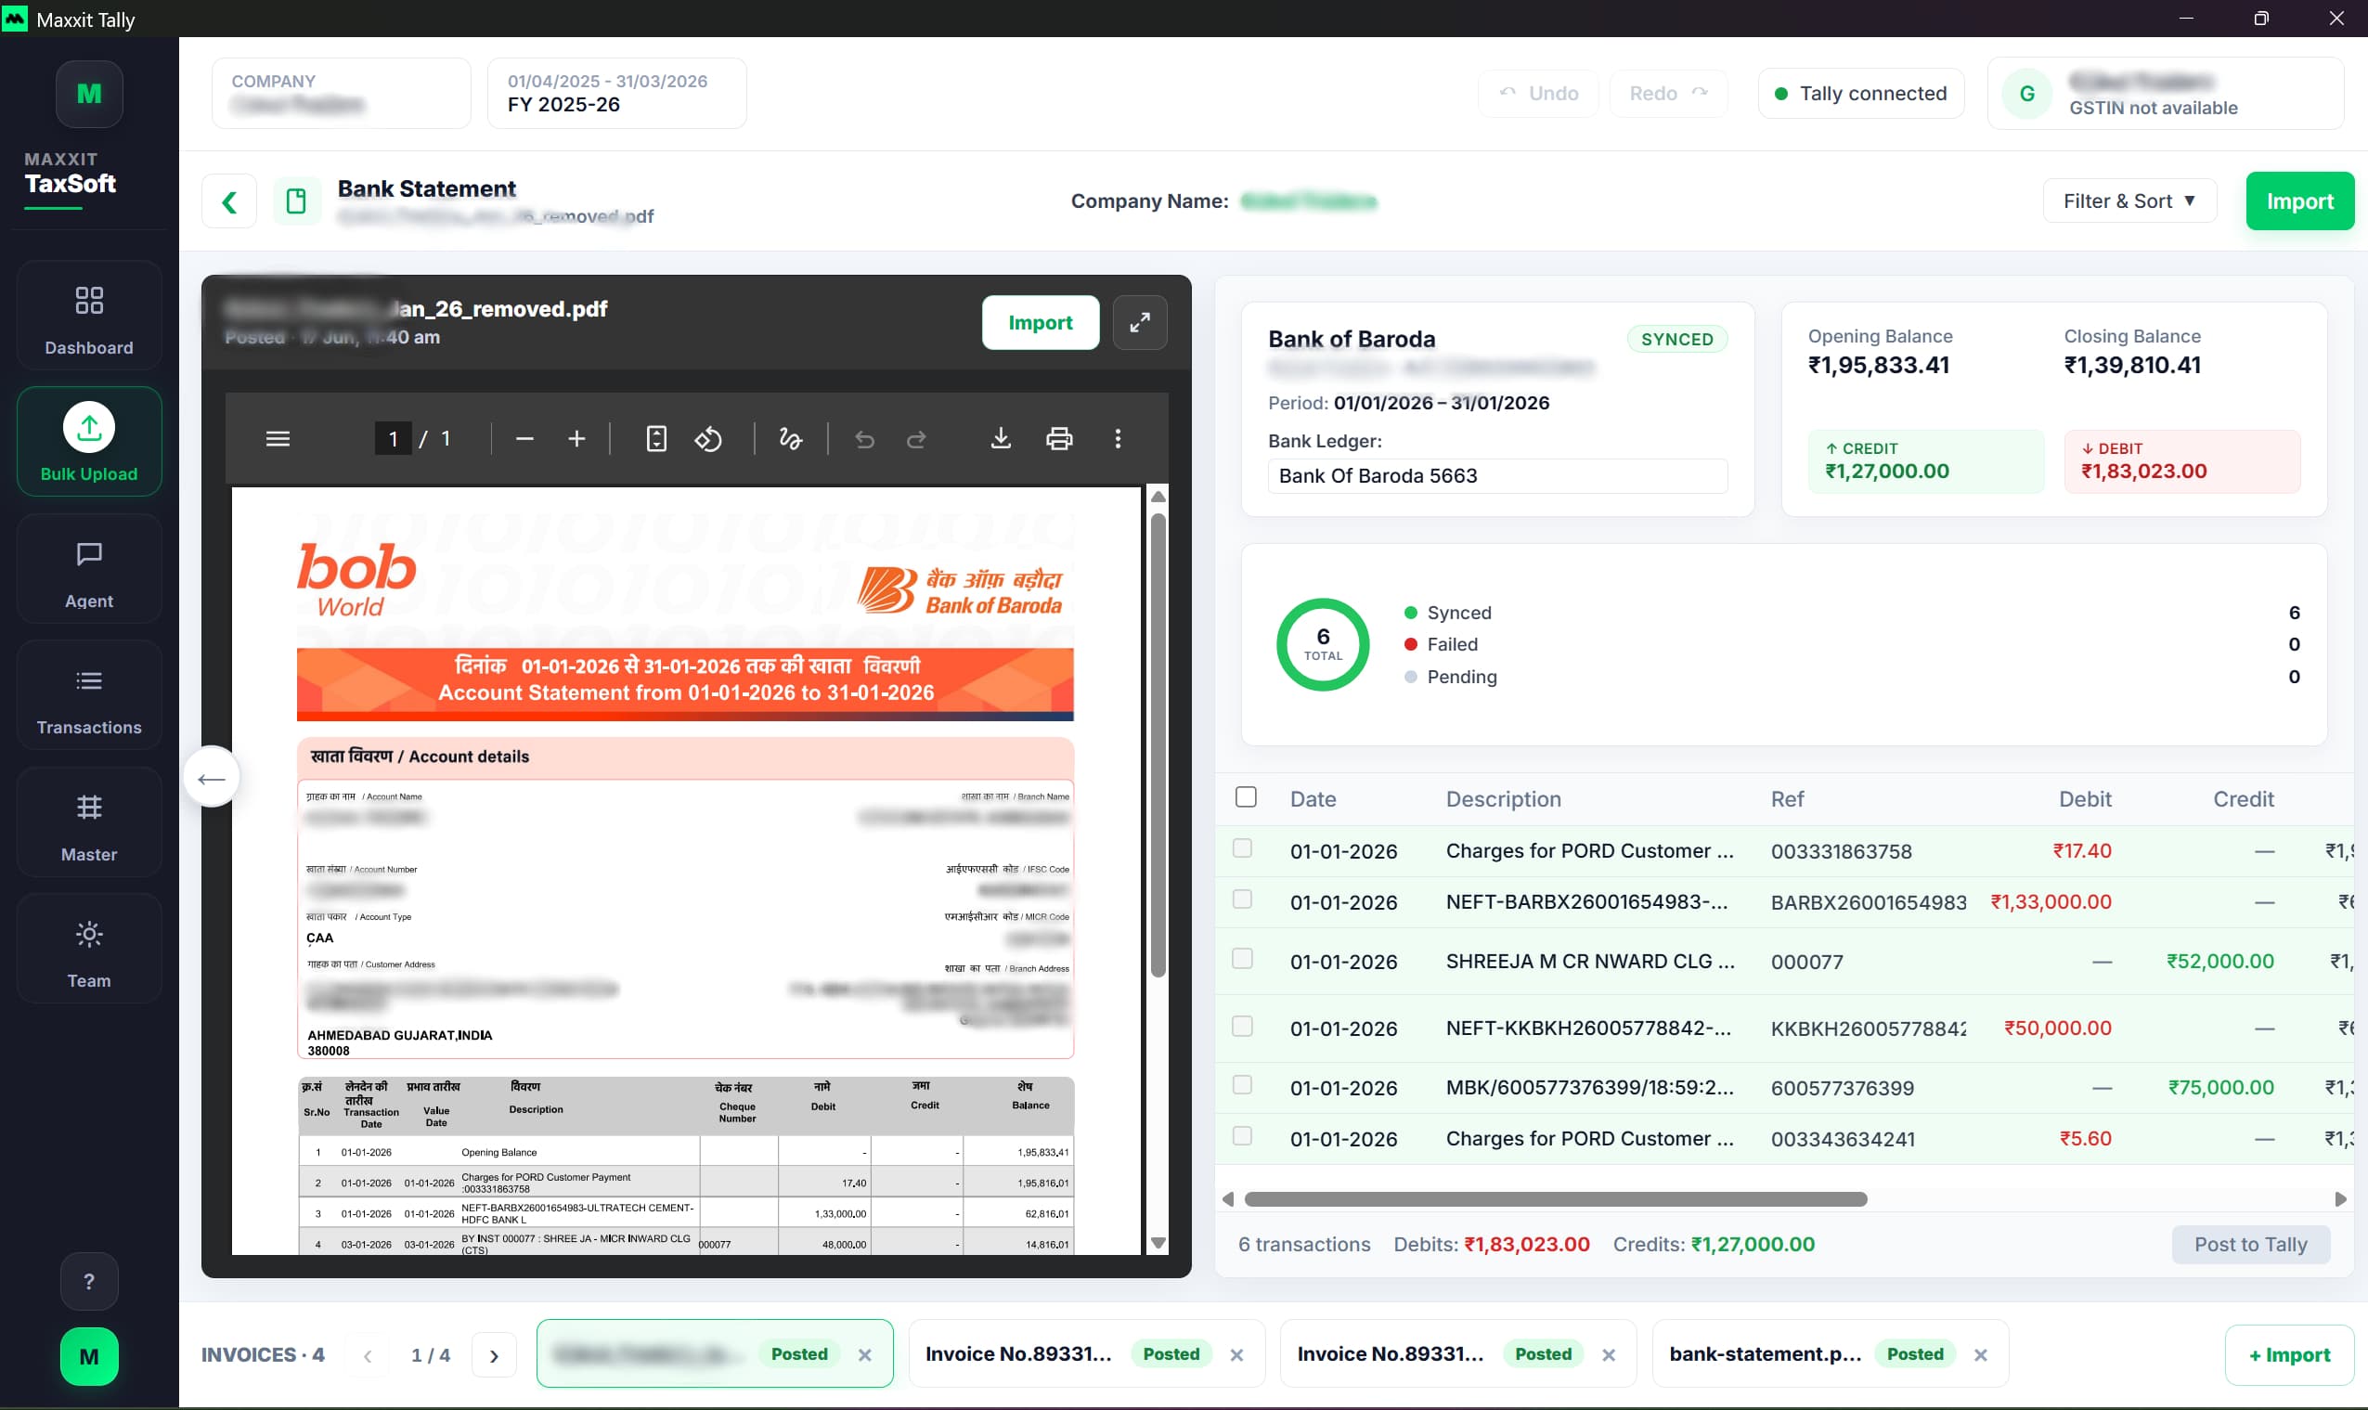2368x1410 pixels.
Task: Switch to third Invoice No.89331 tab
Action: (1458, 1354)
